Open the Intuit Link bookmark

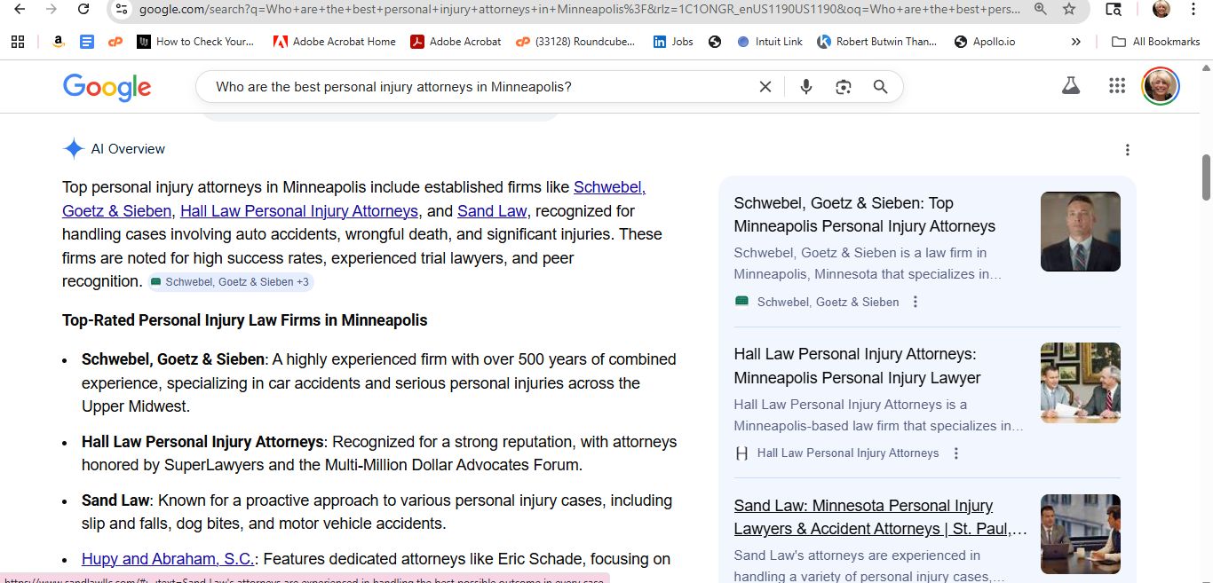(770, 42)
